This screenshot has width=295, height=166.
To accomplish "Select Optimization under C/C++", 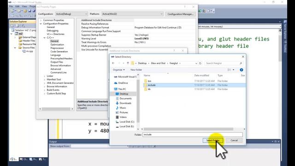I will 57,45.
